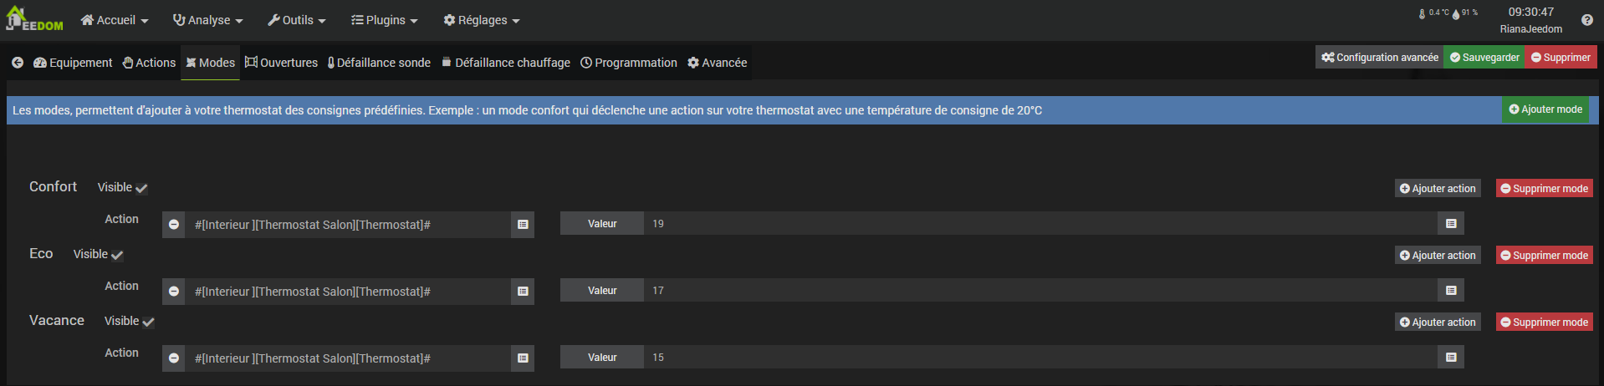This screenshot has height=386, width=1604.
Task: Click the back arrow icon beside Equipement
Action: tap(18, 63)
